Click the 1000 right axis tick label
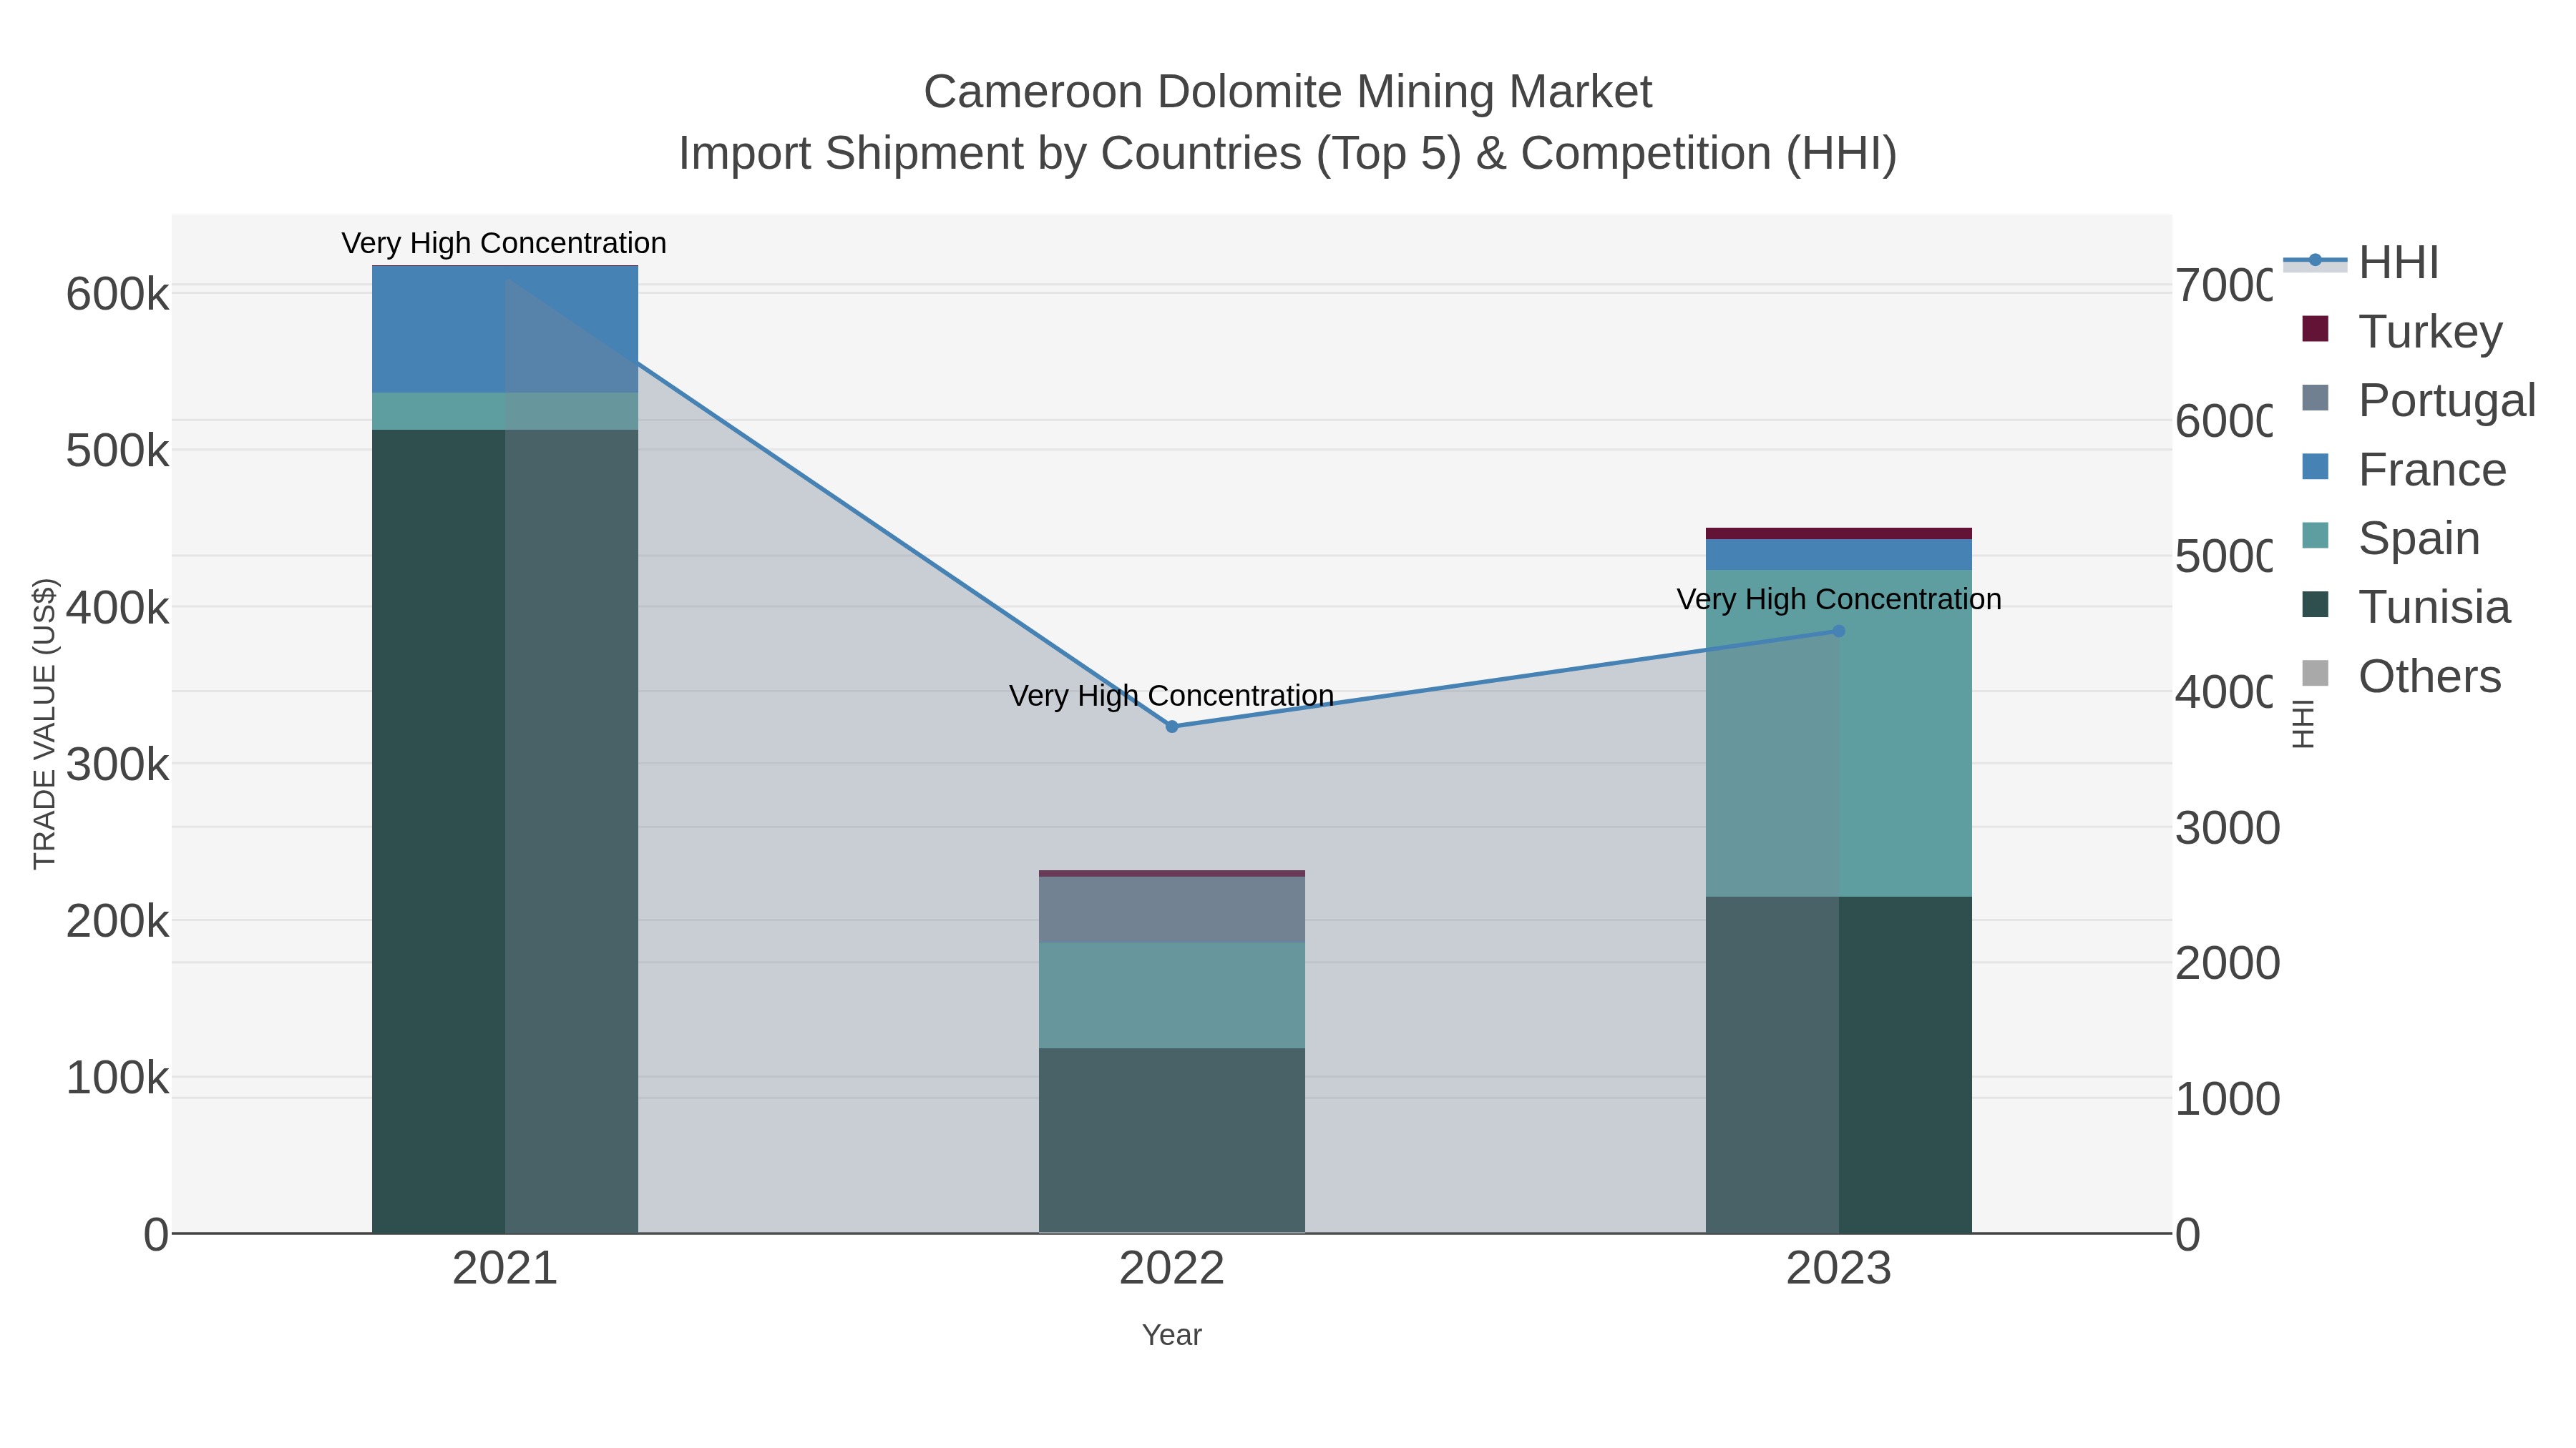This screenshot has height=1448, width=2576. coord(2227,1099)
